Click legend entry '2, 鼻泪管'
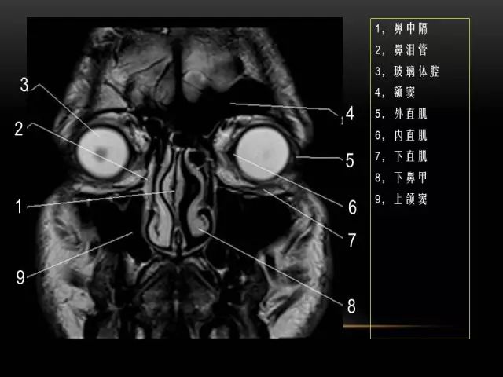Screen dimensions: 503x377 coord(402,50)
